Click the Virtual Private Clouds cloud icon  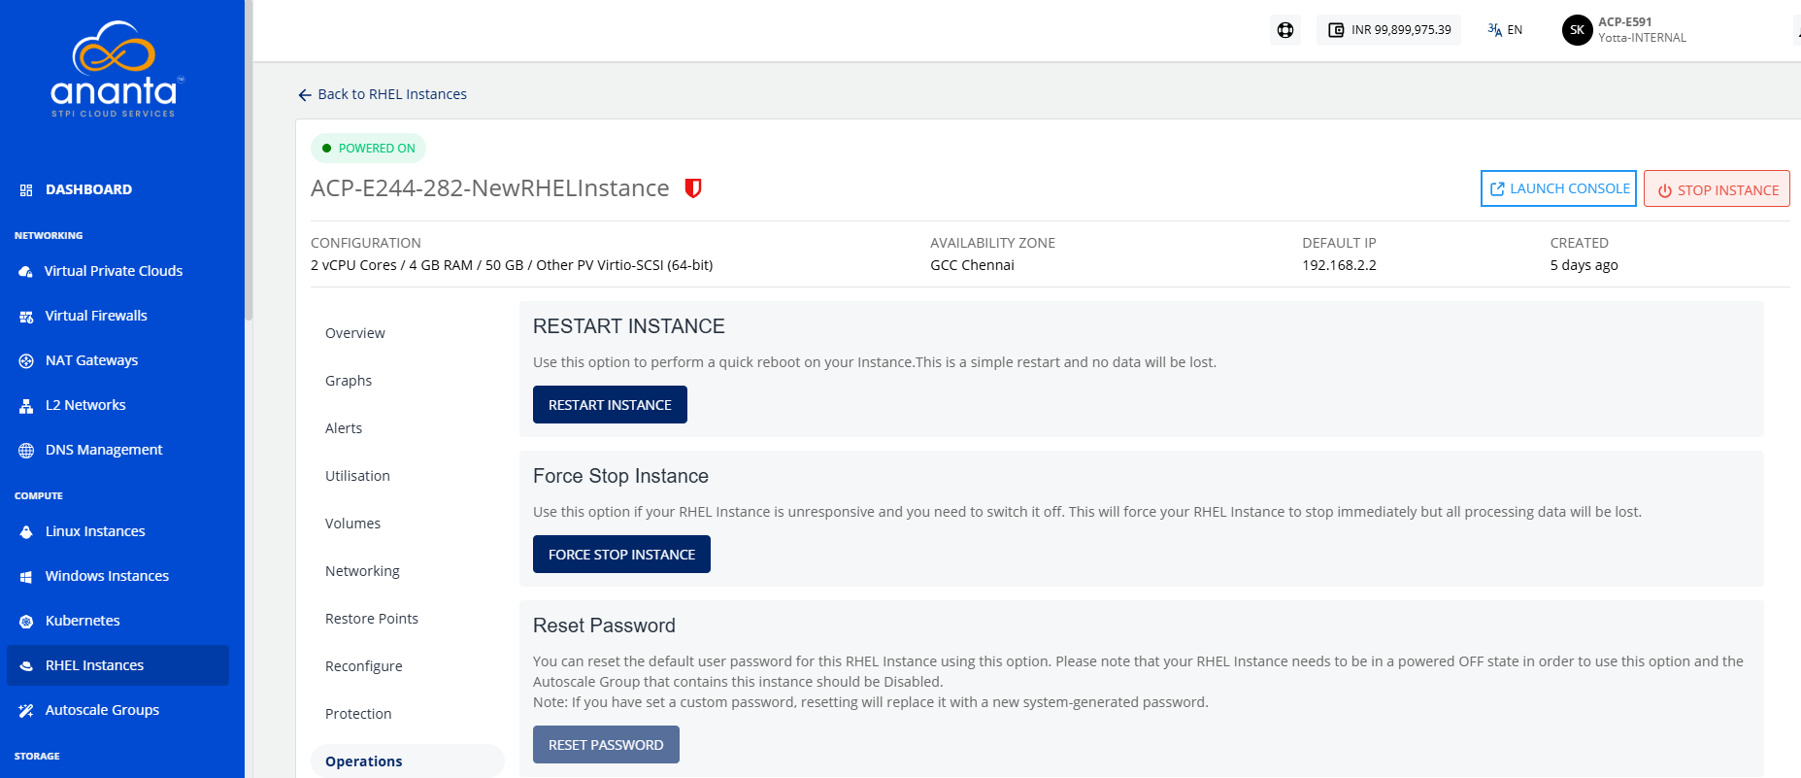point(26,272)
